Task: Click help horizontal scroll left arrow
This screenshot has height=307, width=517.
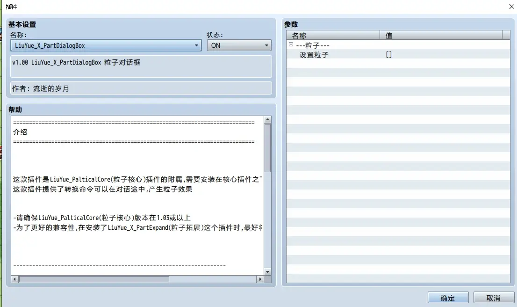Action: tap(14, 279)
